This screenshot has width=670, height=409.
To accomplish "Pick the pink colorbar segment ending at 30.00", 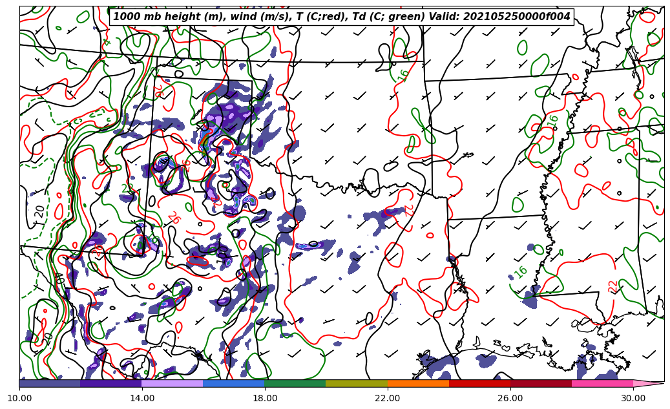I will pos(603,383).
